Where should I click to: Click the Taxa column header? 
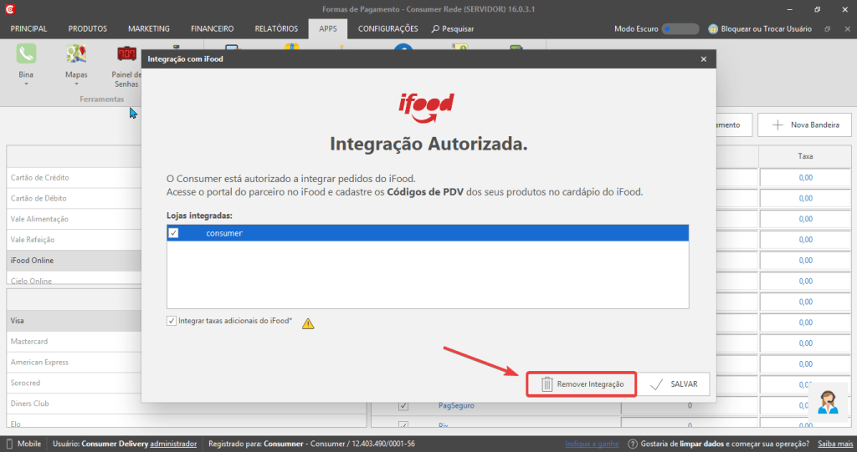[x=805, y=156]
